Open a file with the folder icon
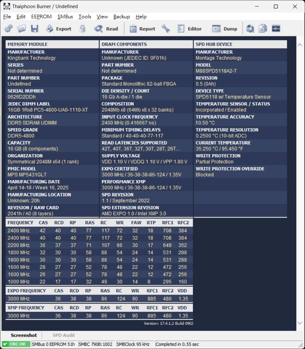305x349 pixels. [21, 29]
